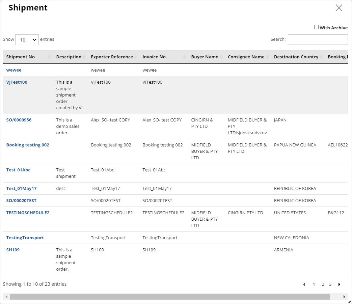Click 'Showing 1 to 10 of 23 entries' text
Screen dimensions: 352x304
coord(35,284)
